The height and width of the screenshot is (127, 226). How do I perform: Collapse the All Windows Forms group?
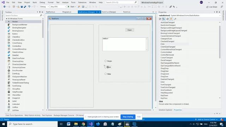6,19
